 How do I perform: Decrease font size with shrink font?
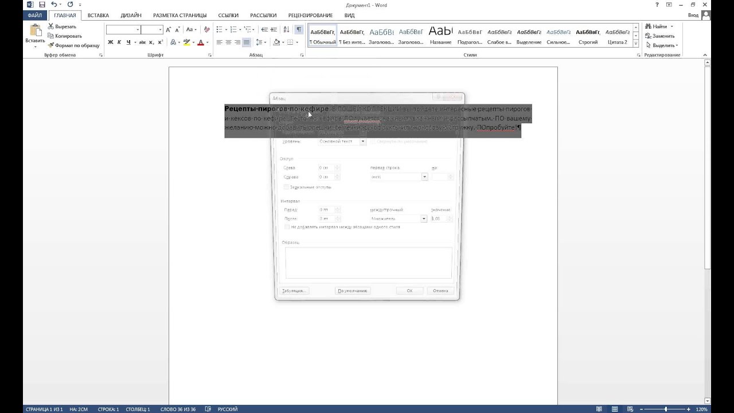177,29
